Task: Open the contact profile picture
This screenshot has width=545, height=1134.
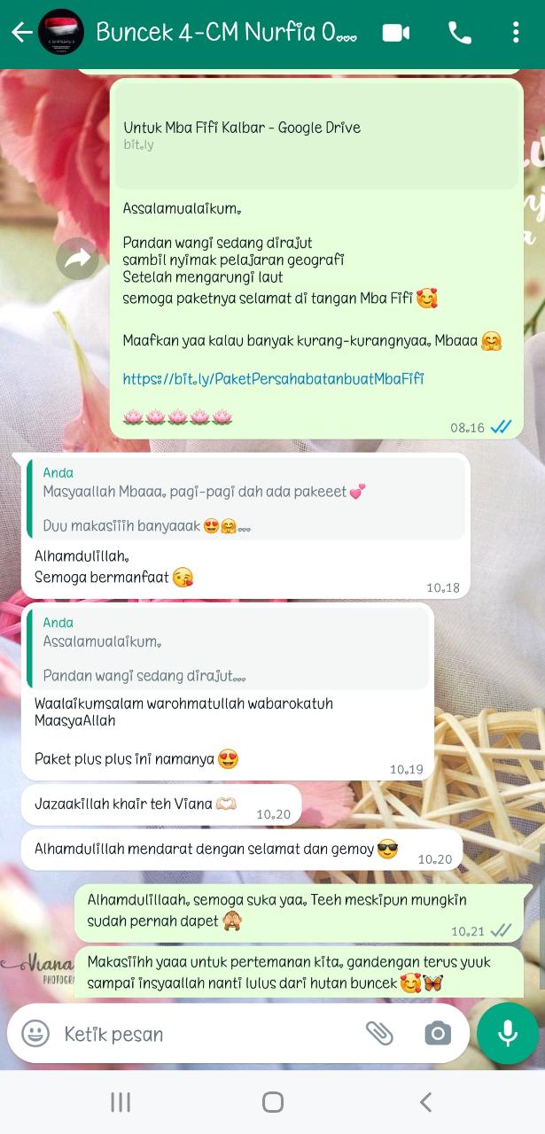Action: click(x=62, y=33)
